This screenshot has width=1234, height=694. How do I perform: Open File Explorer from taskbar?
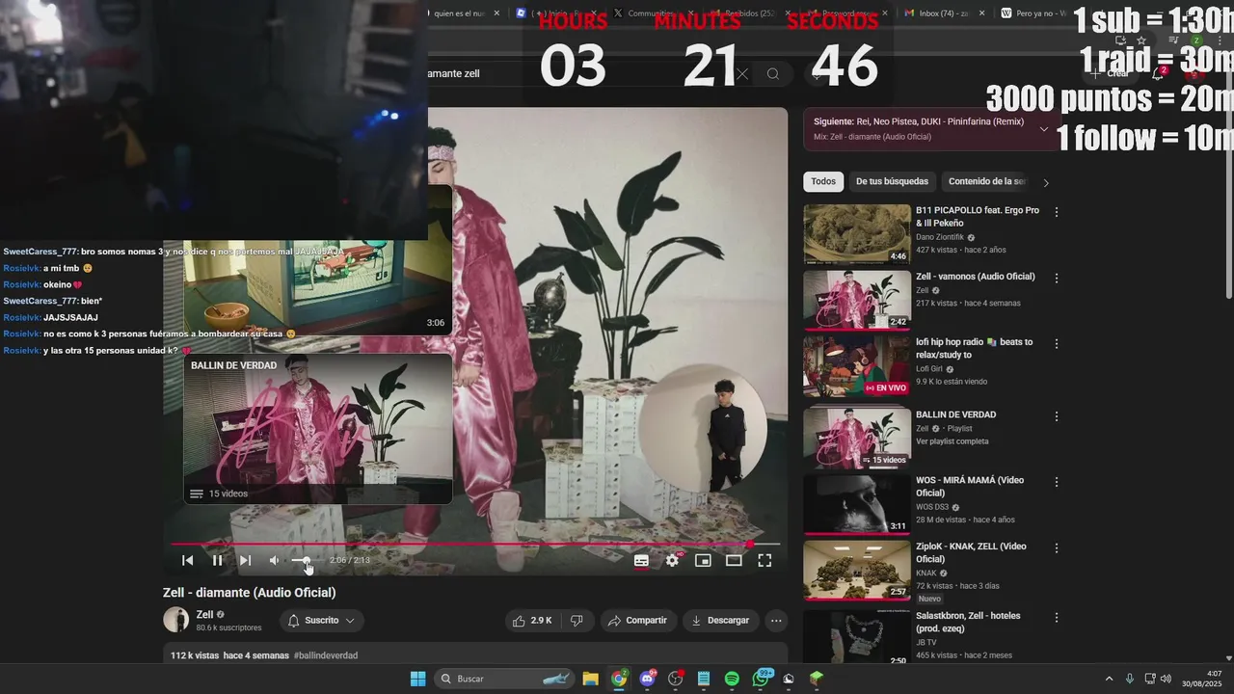coord(590,679)
